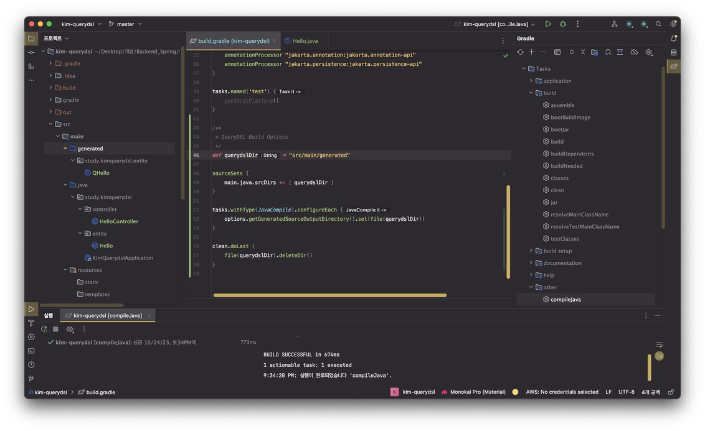This screenshot has width=705, height=431.
Task: Open kim-querydsl project dropdown
Action: tap(82, 24)
